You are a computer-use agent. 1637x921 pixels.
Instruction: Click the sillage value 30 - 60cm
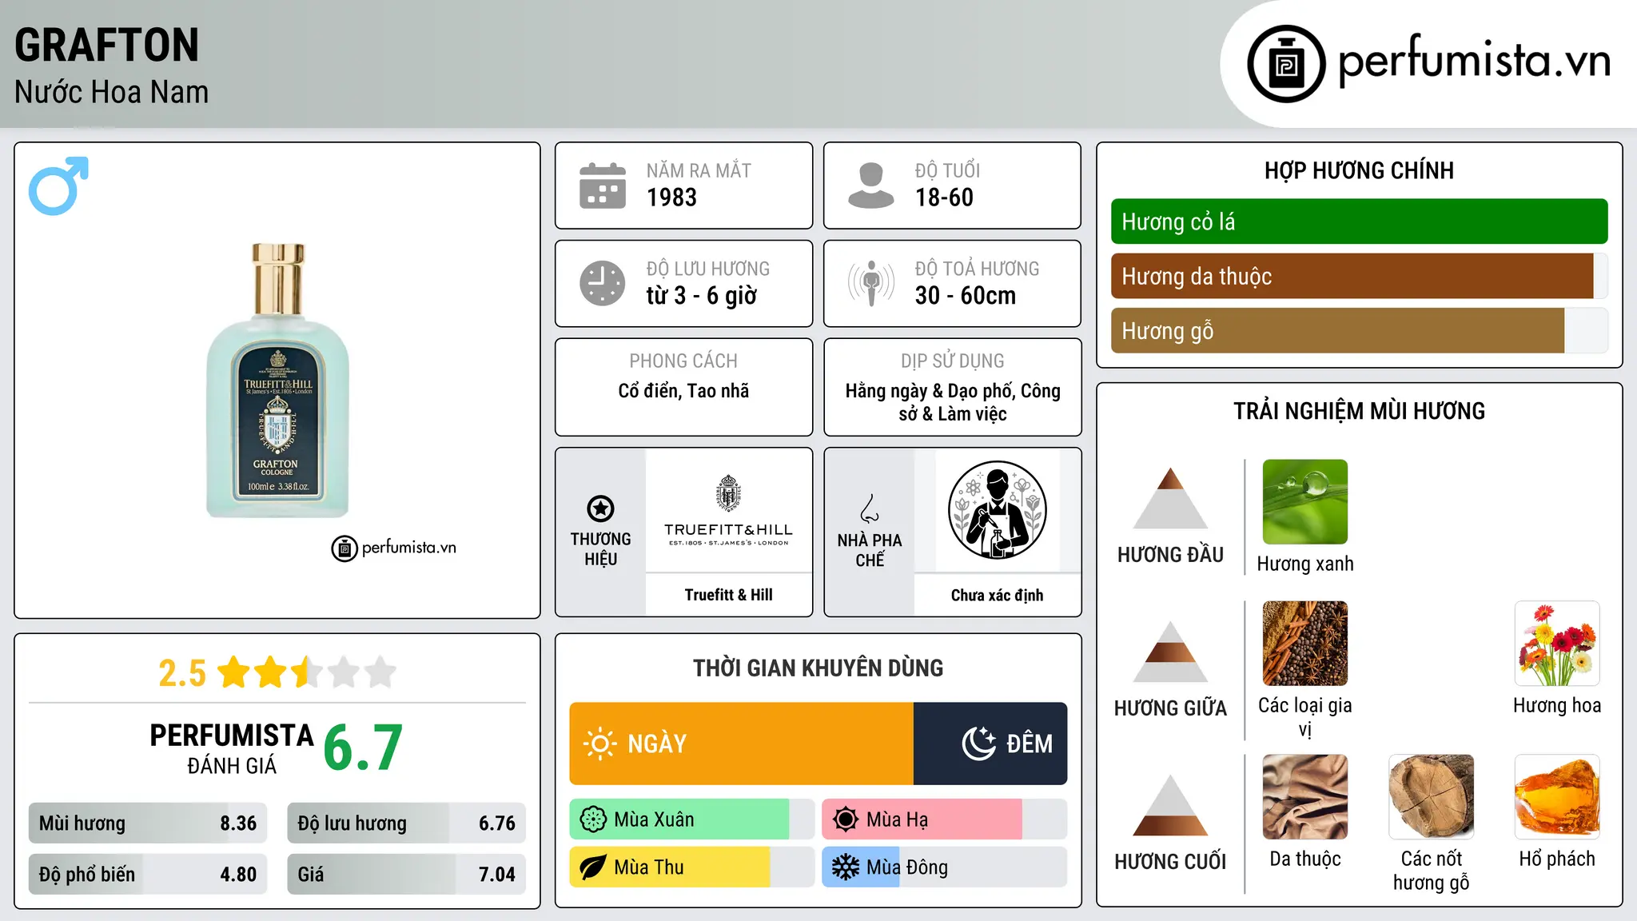[966, 296]
